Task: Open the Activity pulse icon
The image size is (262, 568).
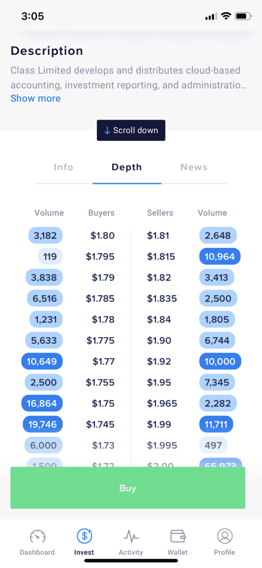Action: click(131, 536)
